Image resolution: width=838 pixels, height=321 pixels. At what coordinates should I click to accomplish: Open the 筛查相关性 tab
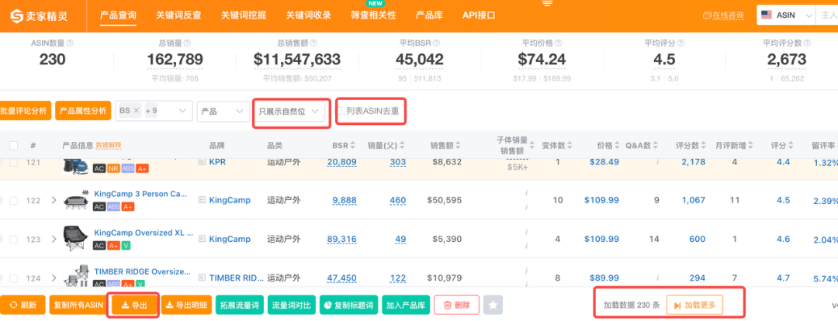373,15
